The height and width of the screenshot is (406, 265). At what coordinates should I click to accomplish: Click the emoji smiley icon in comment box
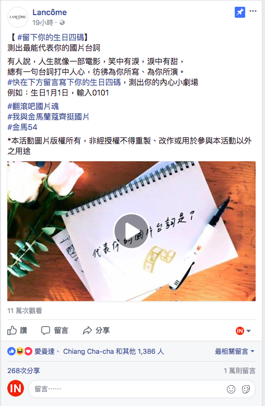tap(231, 389)
